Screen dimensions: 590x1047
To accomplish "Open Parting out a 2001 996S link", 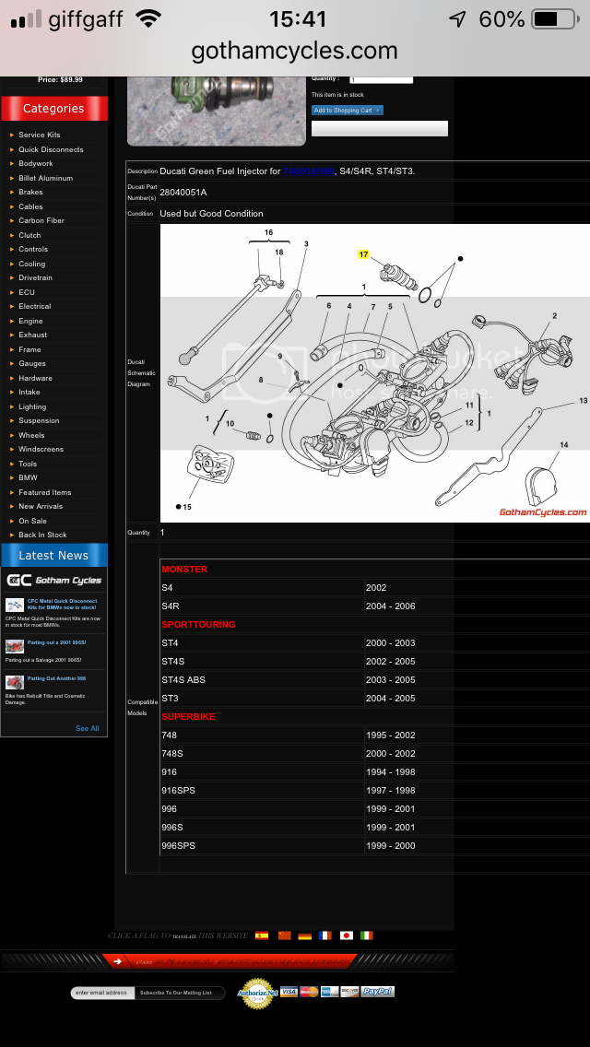I will coord(56,642).
